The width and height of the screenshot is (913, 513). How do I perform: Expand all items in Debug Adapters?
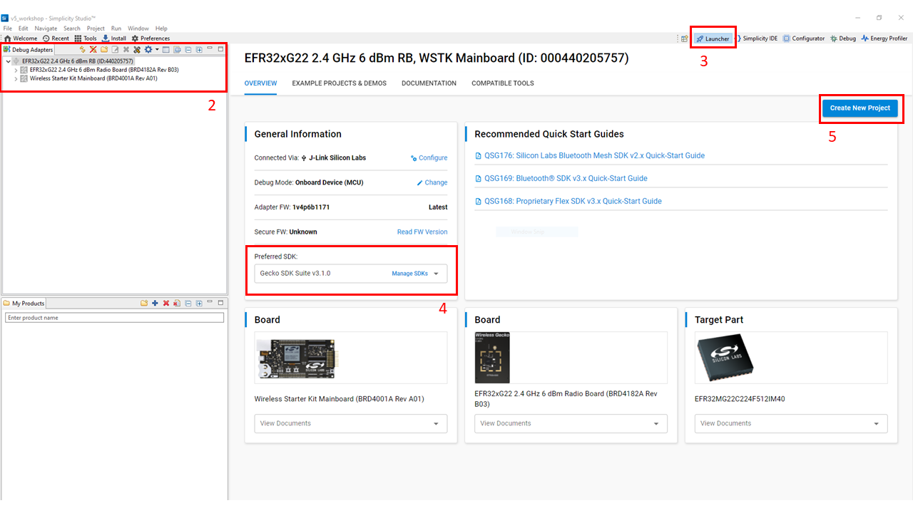pyautogui.click(x=199, y=50)
